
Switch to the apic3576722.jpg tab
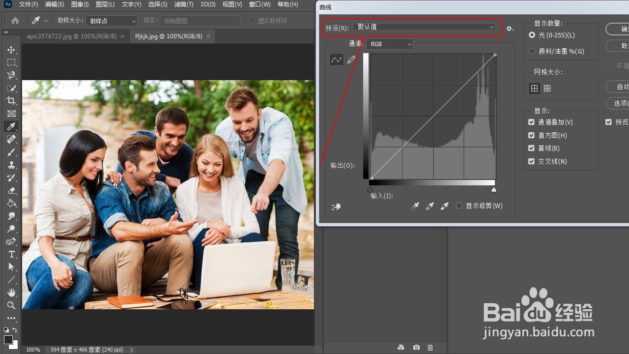point(71,36)
